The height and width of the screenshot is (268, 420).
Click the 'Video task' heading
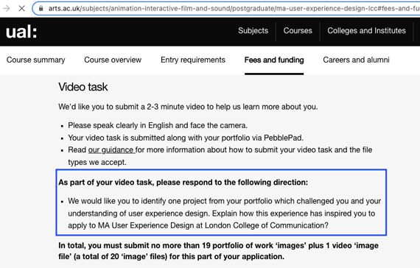point(83,87)
